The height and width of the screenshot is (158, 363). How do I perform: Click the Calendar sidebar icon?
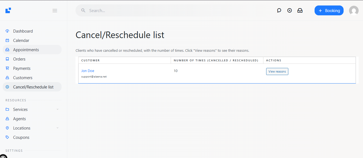7,41
